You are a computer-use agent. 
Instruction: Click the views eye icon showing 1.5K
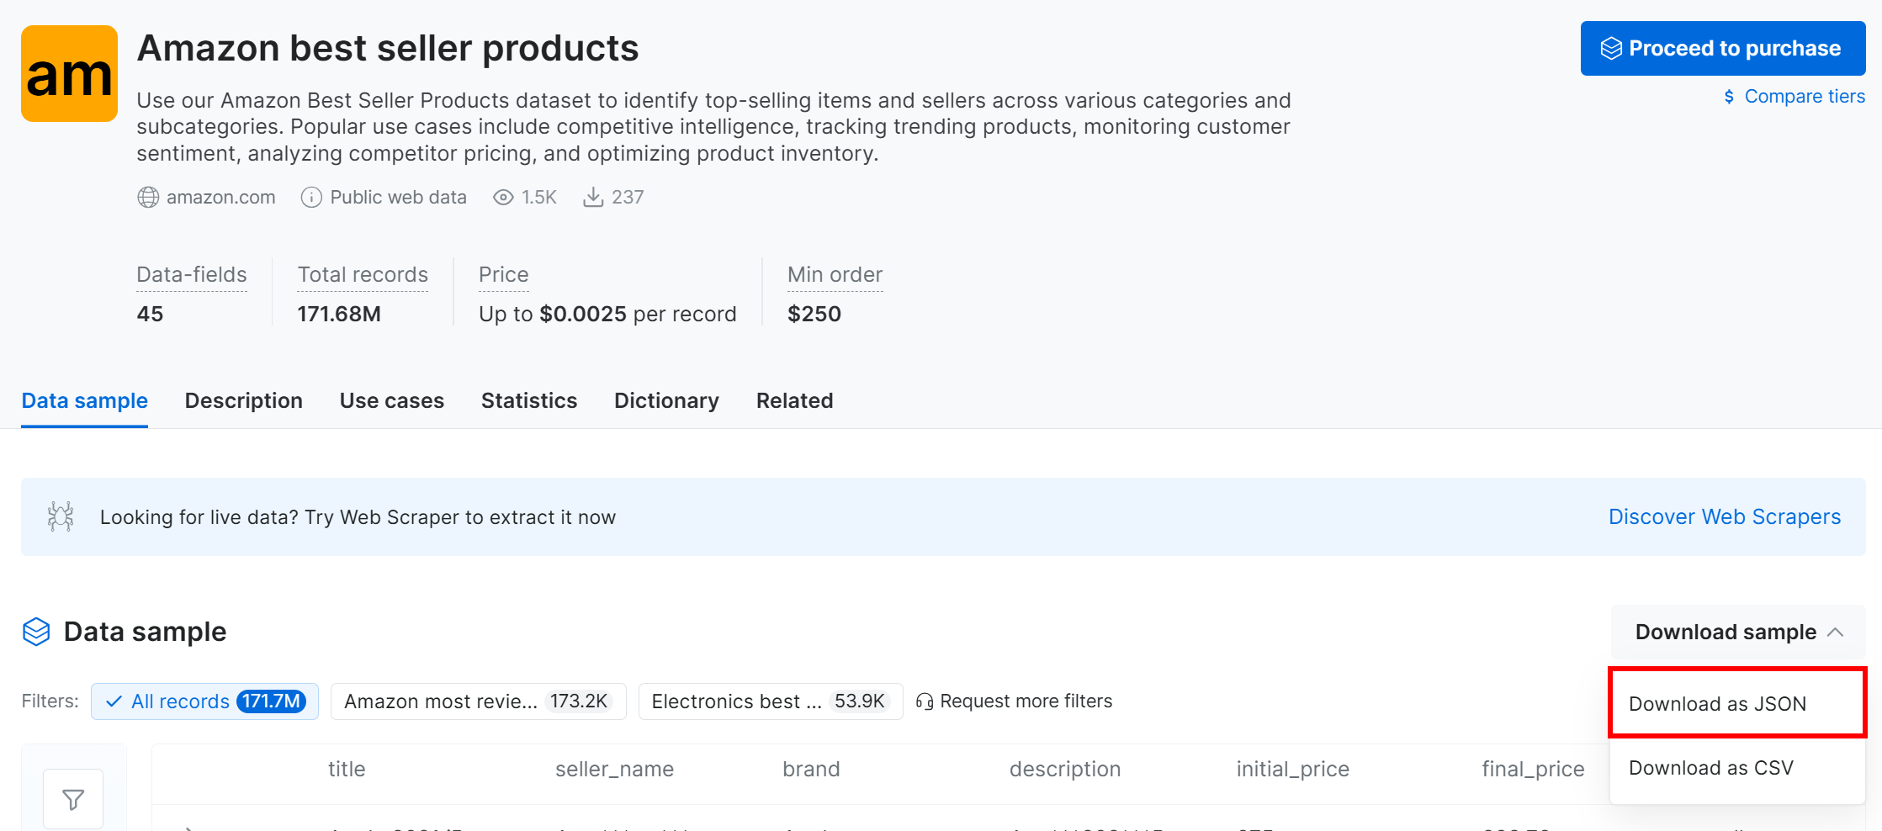pos(502,197)
